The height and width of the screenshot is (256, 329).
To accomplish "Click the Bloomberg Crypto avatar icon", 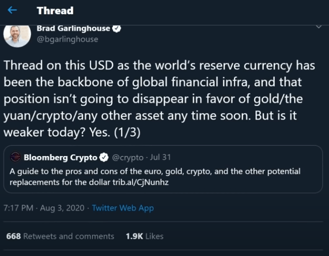I will tap(15, 157).
